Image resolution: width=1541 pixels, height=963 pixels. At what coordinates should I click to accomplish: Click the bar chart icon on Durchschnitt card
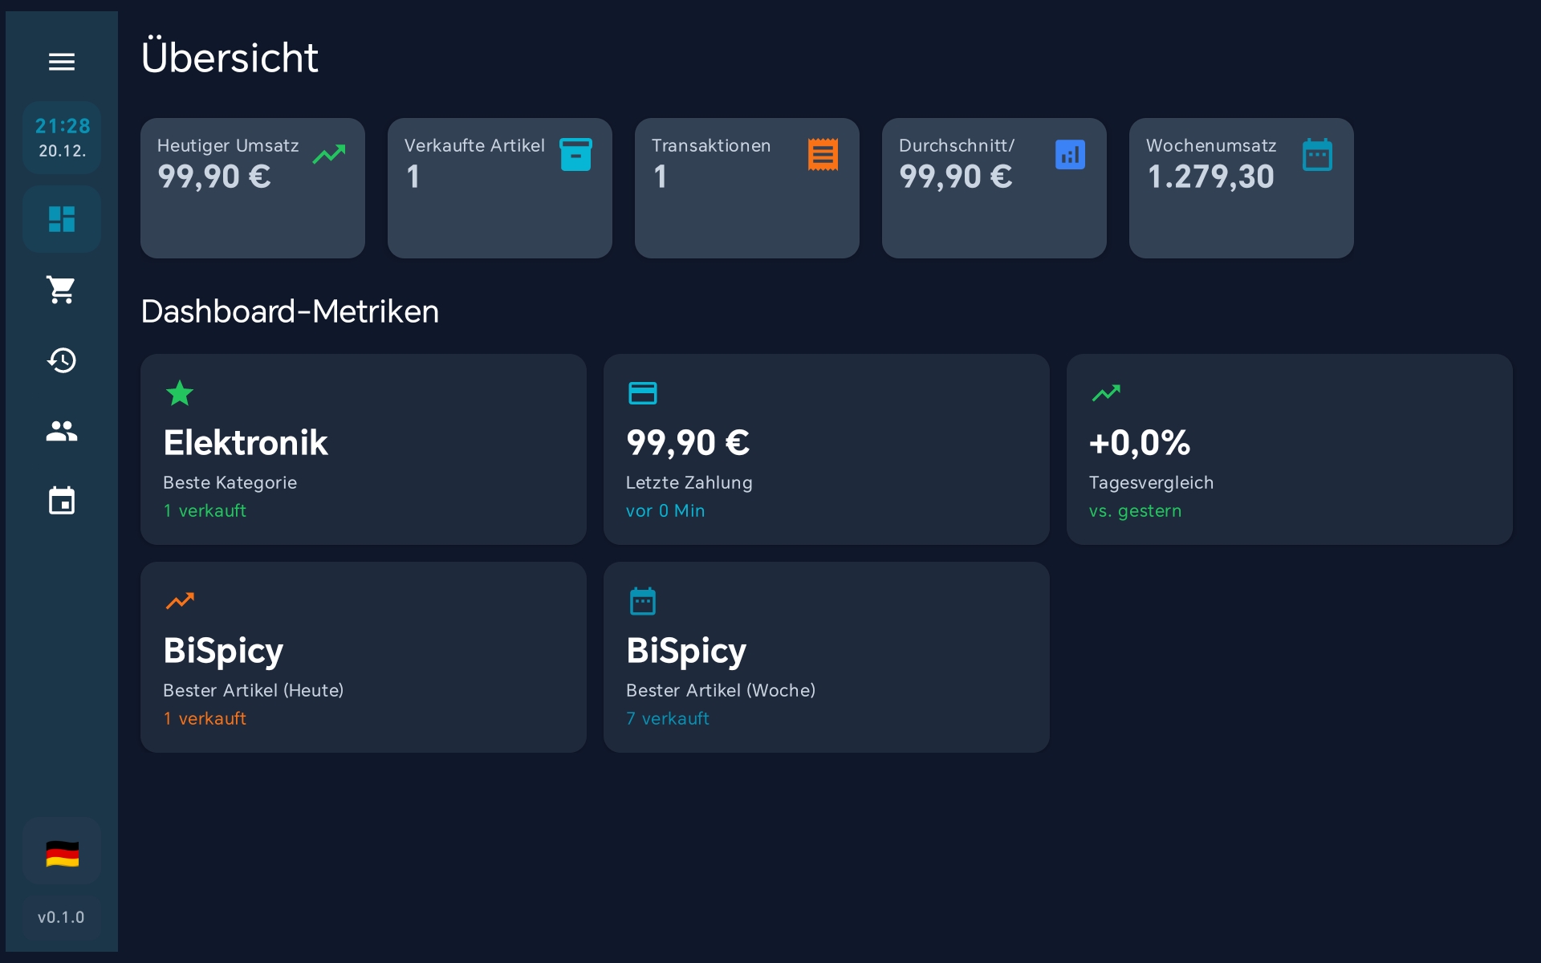(1070, 153)
